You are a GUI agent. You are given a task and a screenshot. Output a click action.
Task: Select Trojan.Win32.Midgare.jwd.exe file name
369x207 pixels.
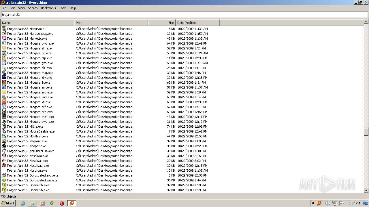30,97
